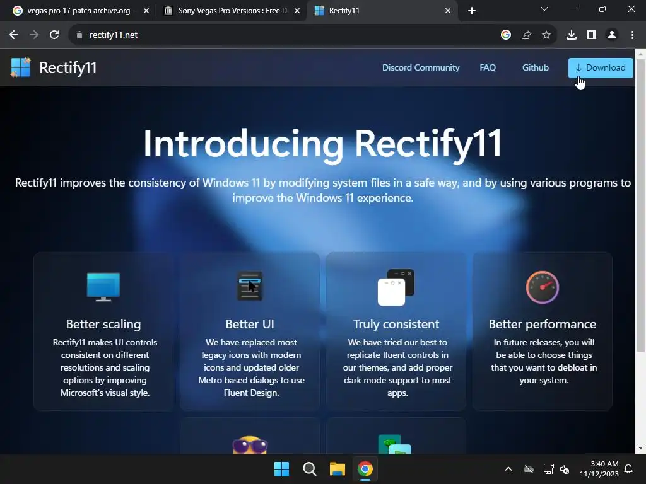The width and height of the screenshot is (646, 484).
Task: Click the green folders icon card
Action: pos(395,444)
